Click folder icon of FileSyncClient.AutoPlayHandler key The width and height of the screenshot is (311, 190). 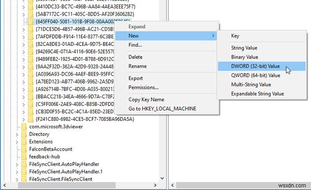(24, 164)
